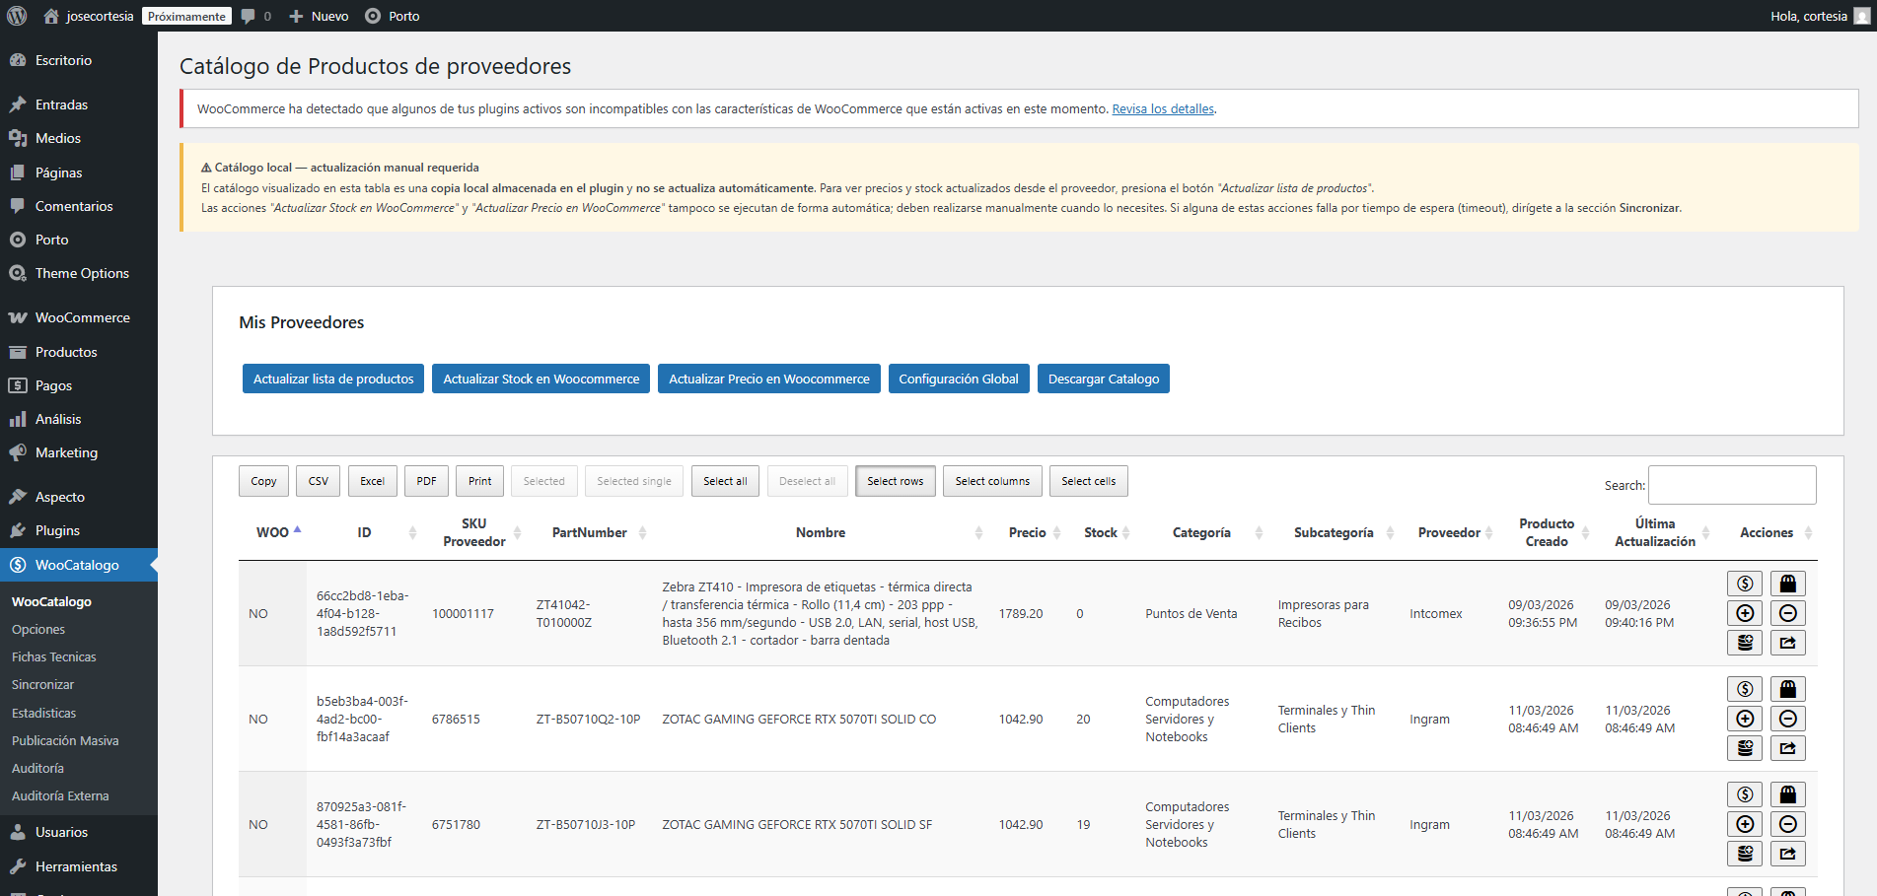1877x896 pixels.
Task: Toggle Select all rows in the table
Action: click(x=725, y=481)
